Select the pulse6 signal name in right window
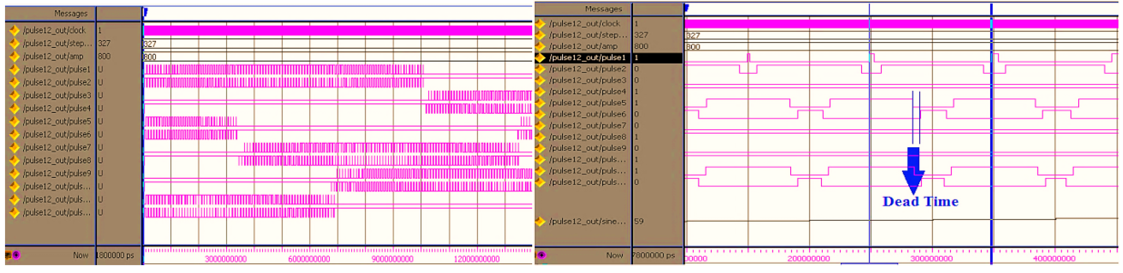This screenshot has width=1123, height=273. [x=587, y=114]
